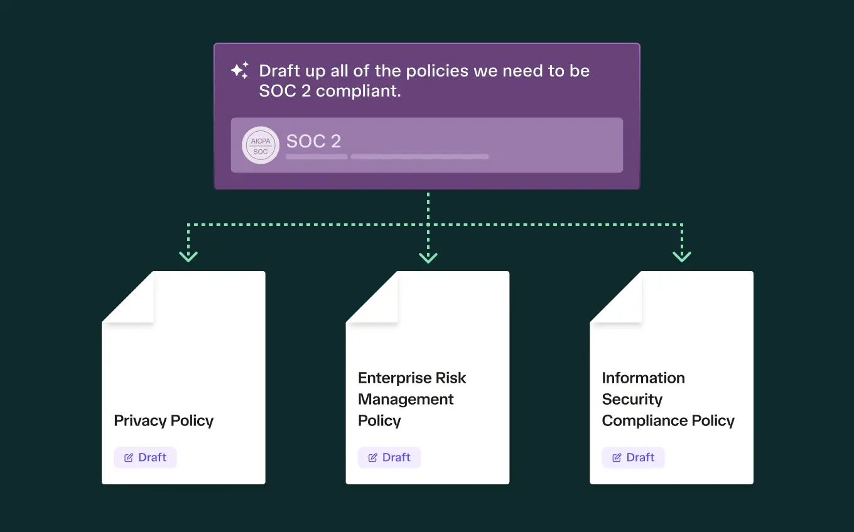Click the edit pencil icon on Privacy Policy

click(x=129, y=458)
